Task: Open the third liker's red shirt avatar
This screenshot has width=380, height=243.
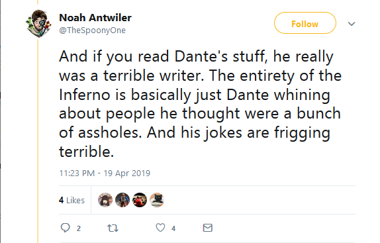Action: tap(140, 200)
